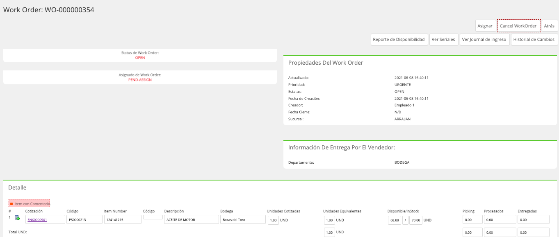The image size is (559, 237).
Task: Click the Detalle section heading
Action: pos(17,187)
